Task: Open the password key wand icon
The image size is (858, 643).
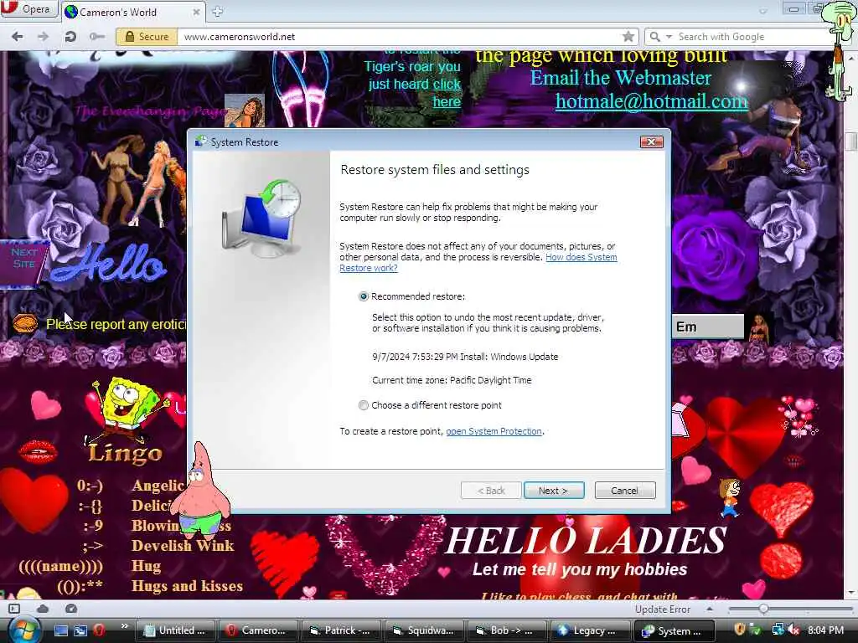Action: pyautogui.click(x=96, y=37)
